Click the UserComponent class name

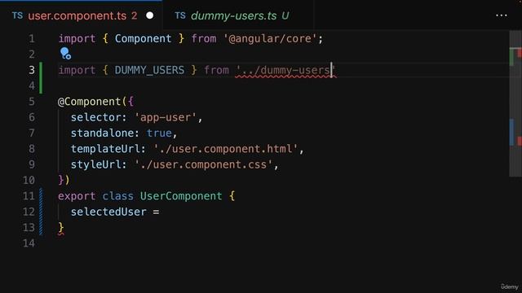click(x=181, y=196)
